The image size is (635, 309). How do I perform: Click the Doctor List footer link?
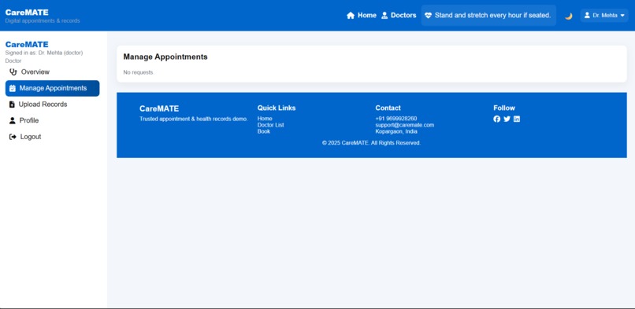[270, 125]
